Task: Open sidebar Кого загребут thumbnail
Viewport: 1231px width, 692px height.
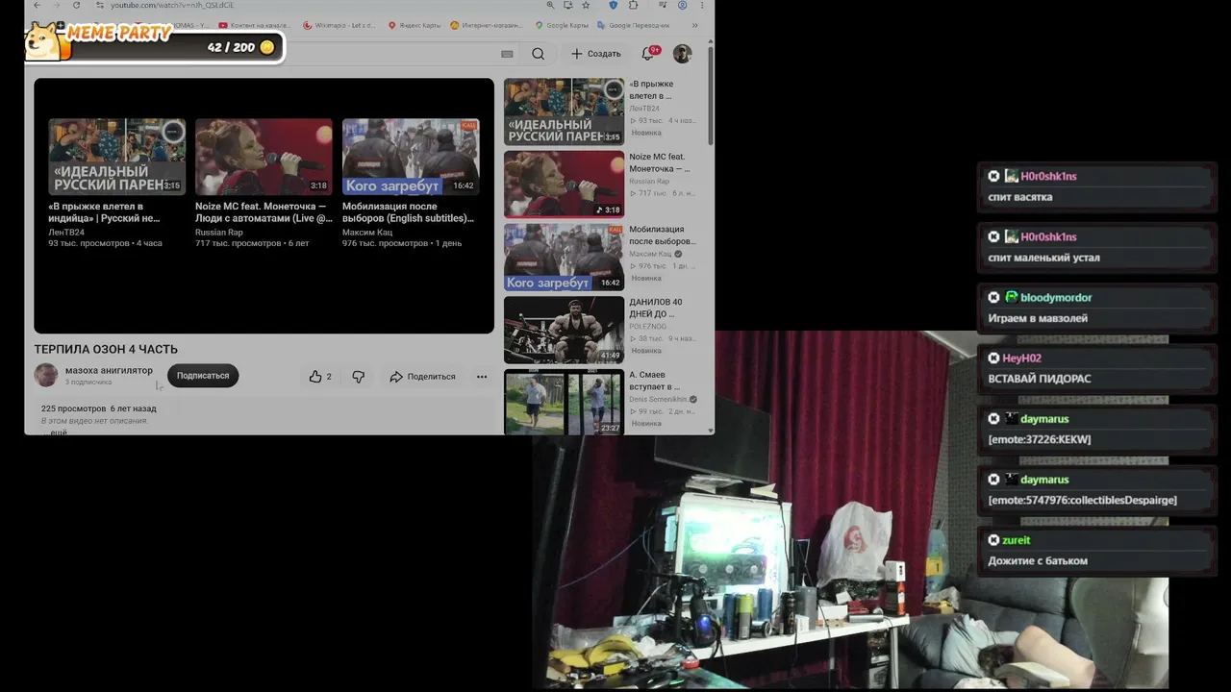Action: (x=564, y=258)
